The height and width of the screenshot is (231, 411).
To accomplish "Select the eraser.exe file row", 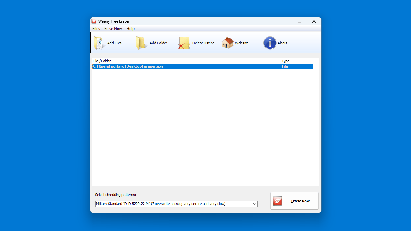I will 203,66.
